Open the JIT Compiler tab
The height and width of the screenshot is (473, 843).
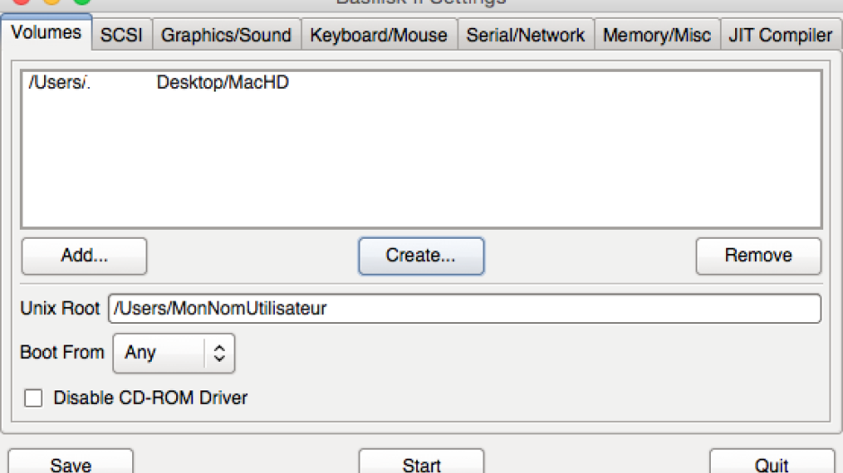click(x=781, y=35)
